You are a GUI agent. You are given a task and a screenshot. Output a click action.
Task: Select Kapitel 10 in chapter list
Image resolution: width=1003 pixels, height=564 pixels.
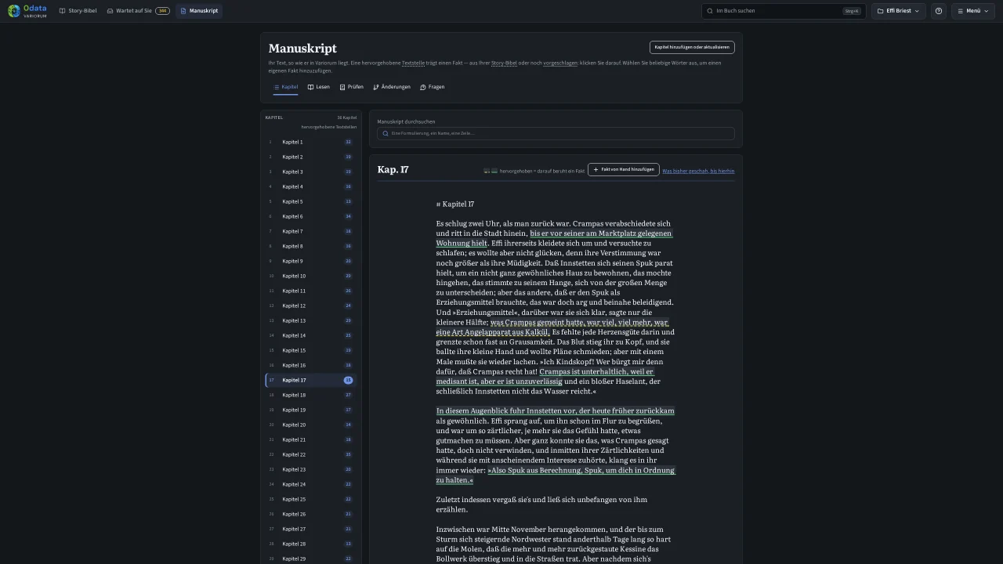(x=311, y=276)
